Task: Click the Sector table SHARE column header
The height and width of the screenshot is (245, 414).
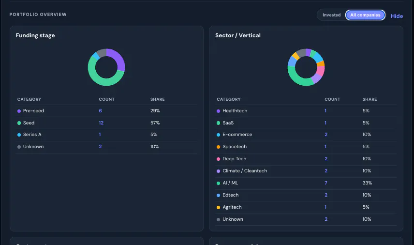Action: click(370, 99)
